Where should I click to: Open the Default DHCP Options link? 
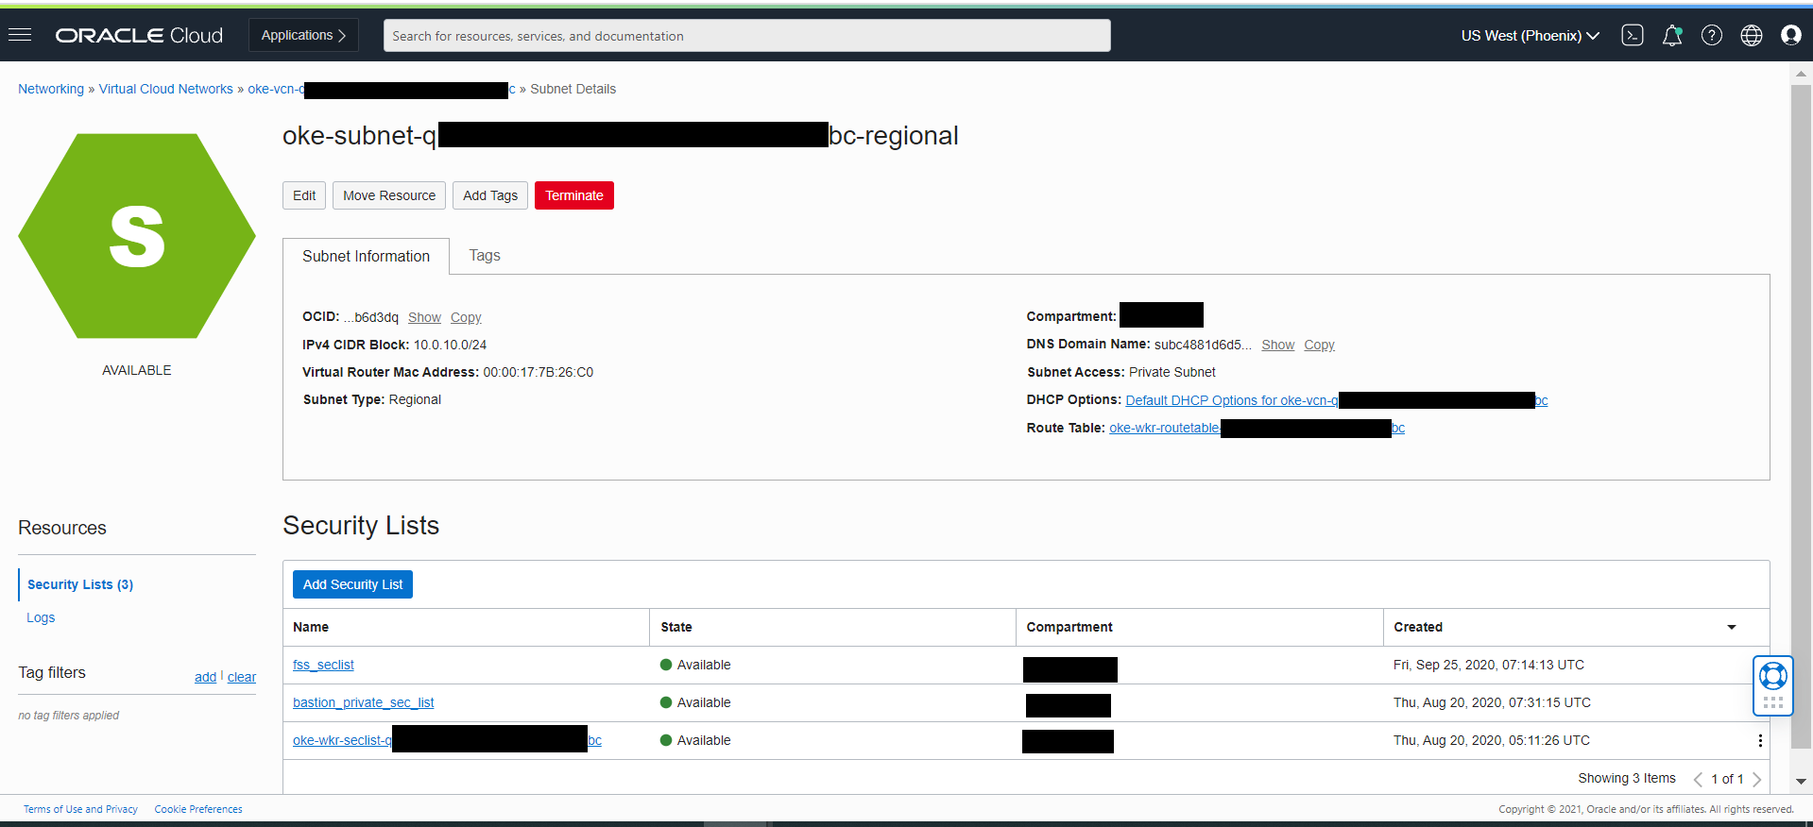[1337, 400]
